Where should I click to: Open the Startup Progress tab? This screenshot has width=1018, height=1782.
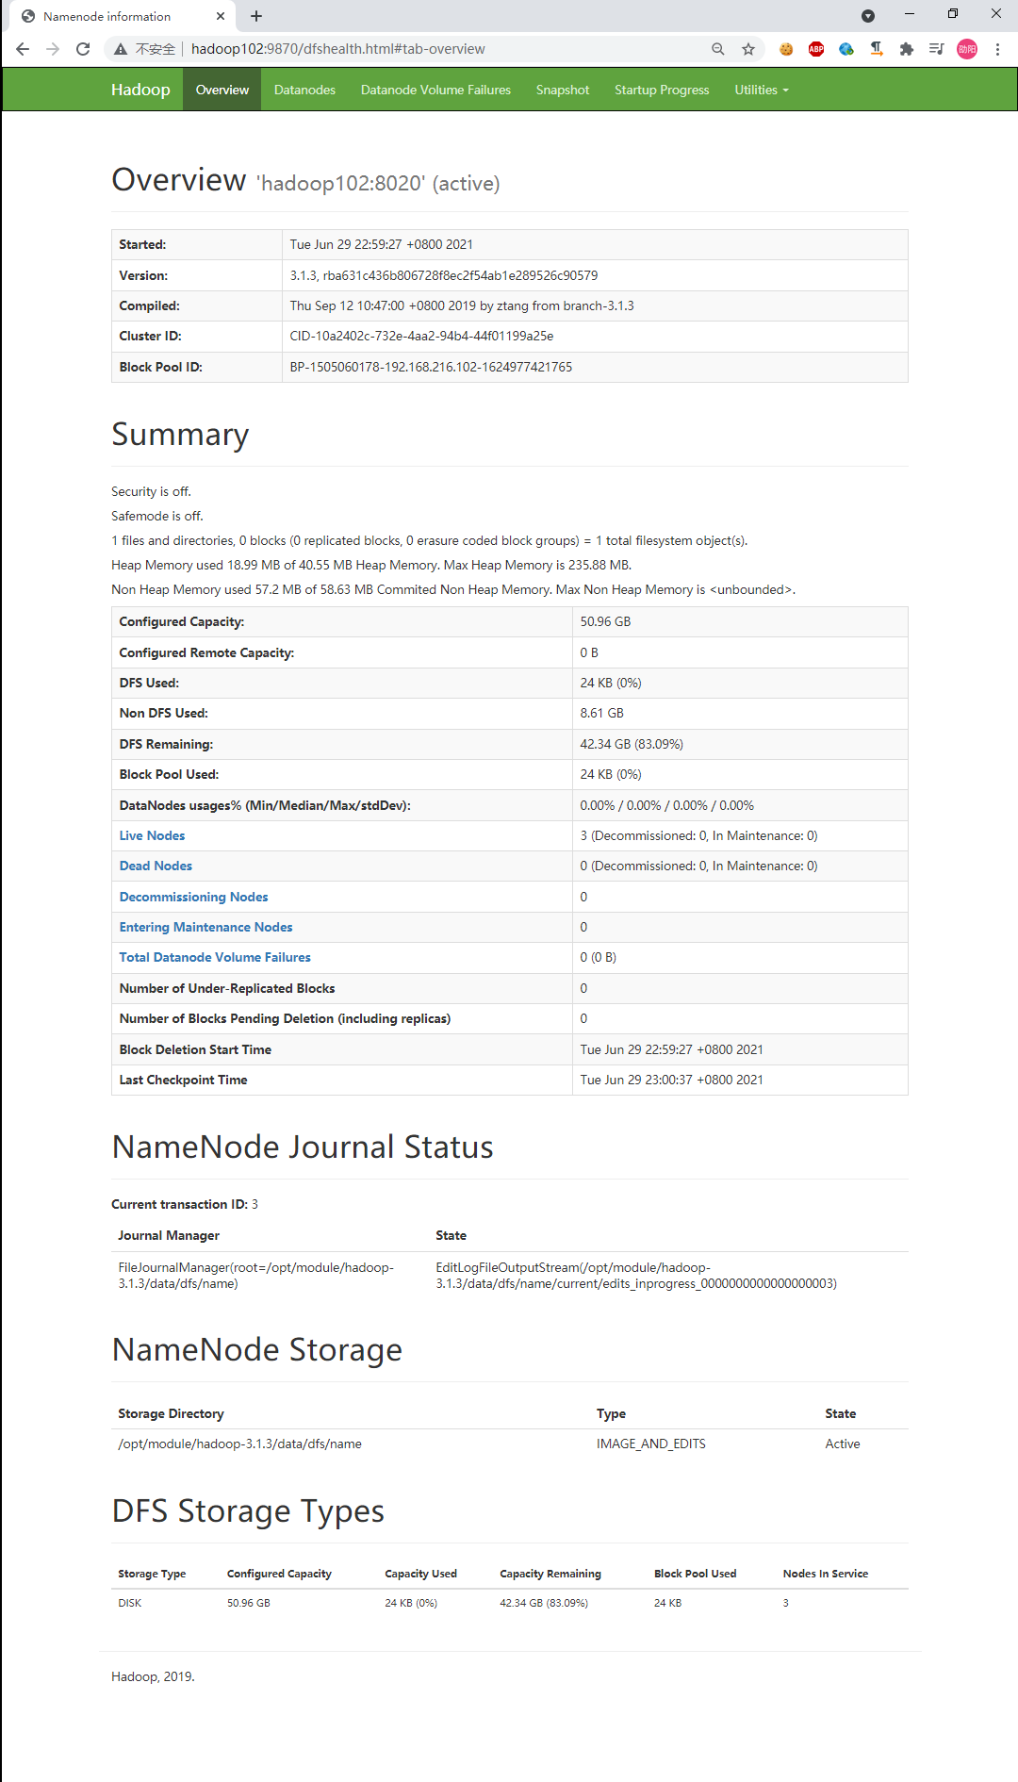click(662, 91)
